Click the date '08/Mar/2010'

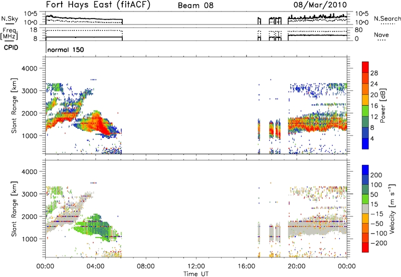point(320,5)
